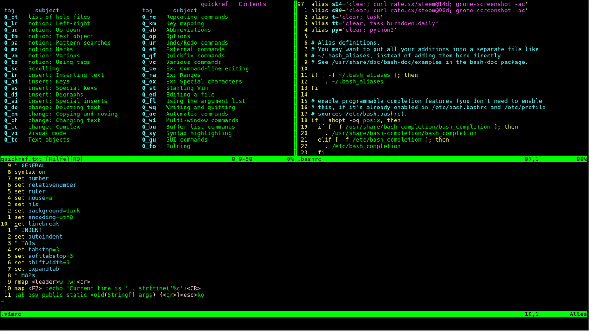Viewport: 589px width, 331px height.
Task: Follow the Q_op Options tag
Action: (149, 36)
